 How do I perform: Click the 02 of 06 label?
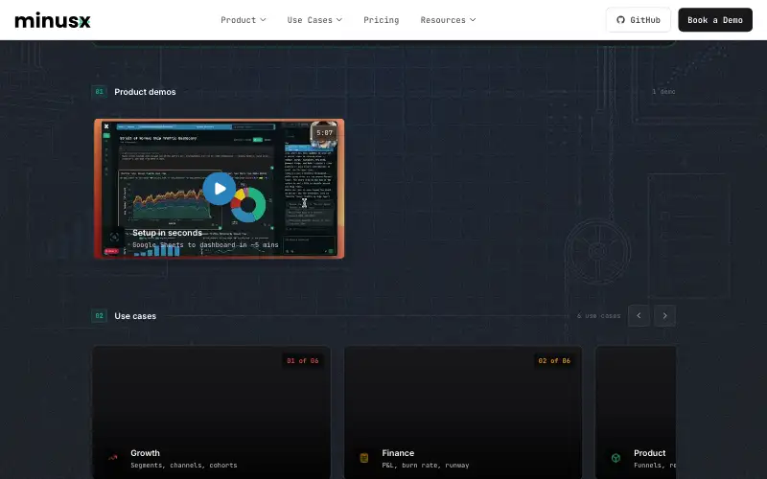tap(554, 361)
